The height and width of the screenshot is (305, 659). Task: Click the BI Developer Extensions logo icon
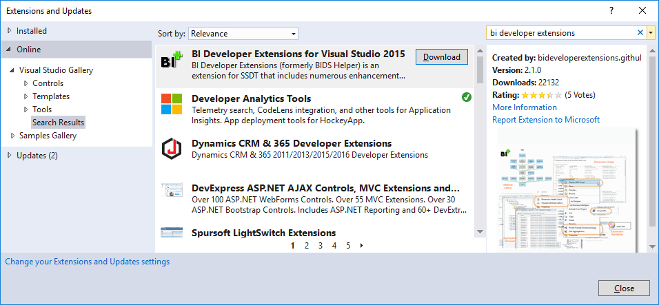point(172,61)
